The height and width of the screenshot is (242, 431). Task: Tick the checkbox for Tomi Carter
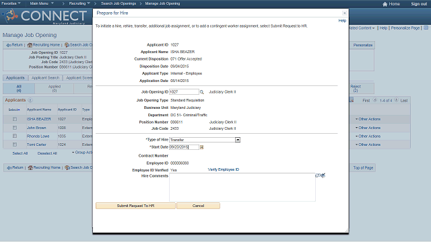[x=15, y=145]
